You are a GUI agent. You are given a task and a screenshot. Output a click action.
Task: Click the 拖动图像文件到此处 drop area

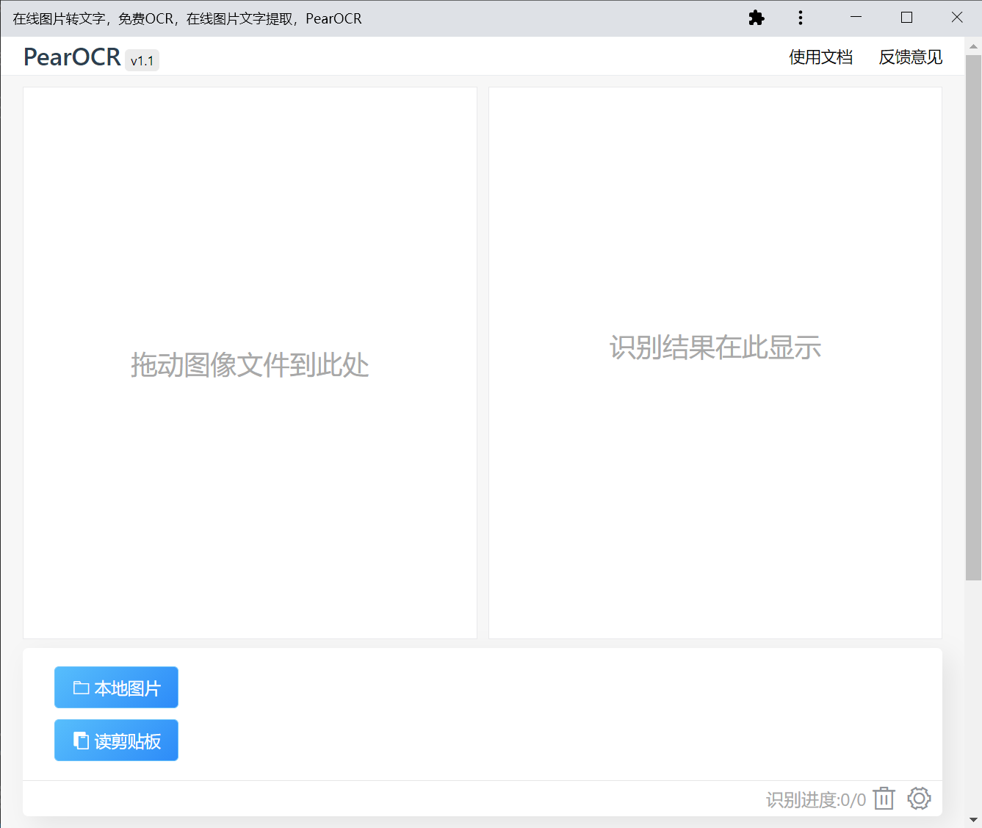[250, 364]
